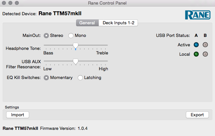
Task: Click the USB AUX Filter Resonance slider handle
Action: tap(75, 61)
